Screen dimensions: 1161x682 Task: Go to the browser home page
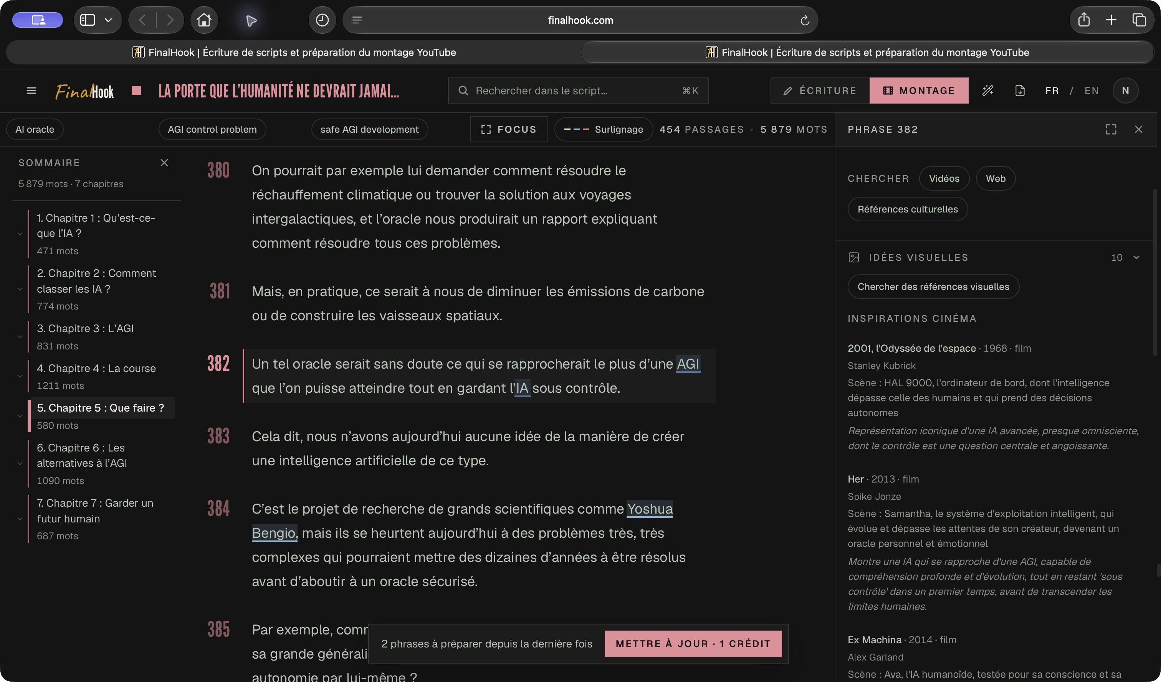[x=204, y=20]
